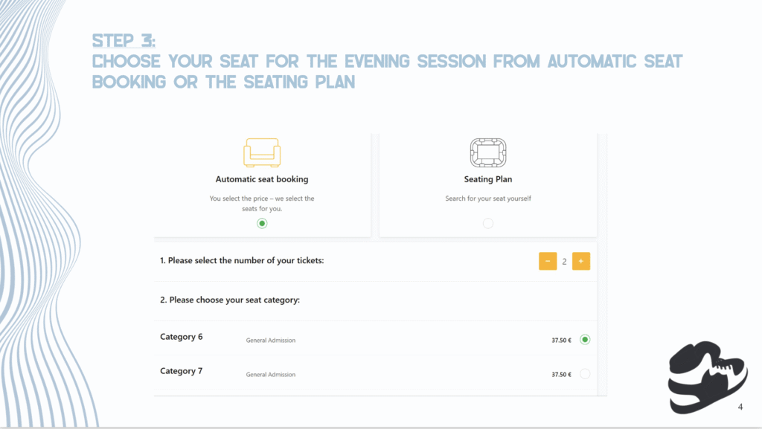762x429 pixels.
Task: Choose the Category 6 radio button
Action: click(x=585, y=340)
